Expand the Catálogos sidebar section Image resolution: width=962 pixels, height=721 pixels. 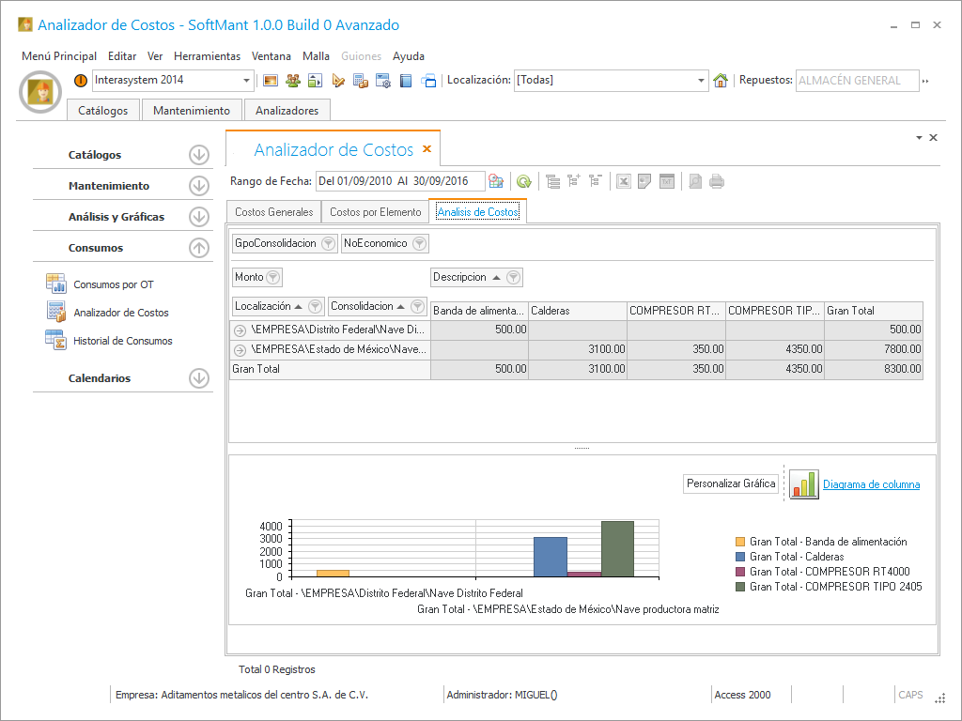click(x=198, y=155)
